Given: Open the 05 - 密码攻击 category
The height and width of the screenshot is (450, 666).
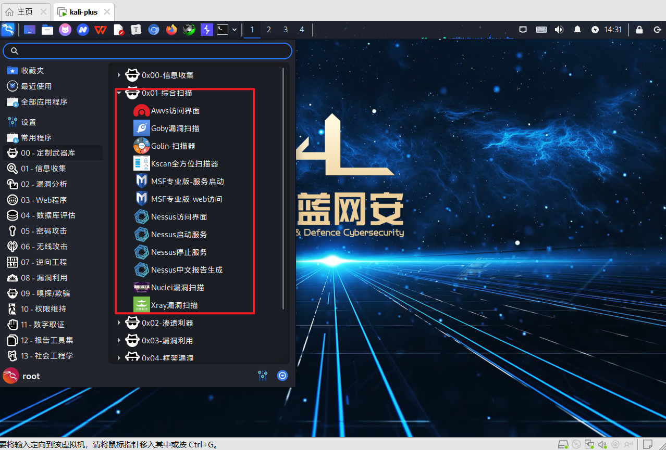Looking at the screenshot, I should [54, 231].
